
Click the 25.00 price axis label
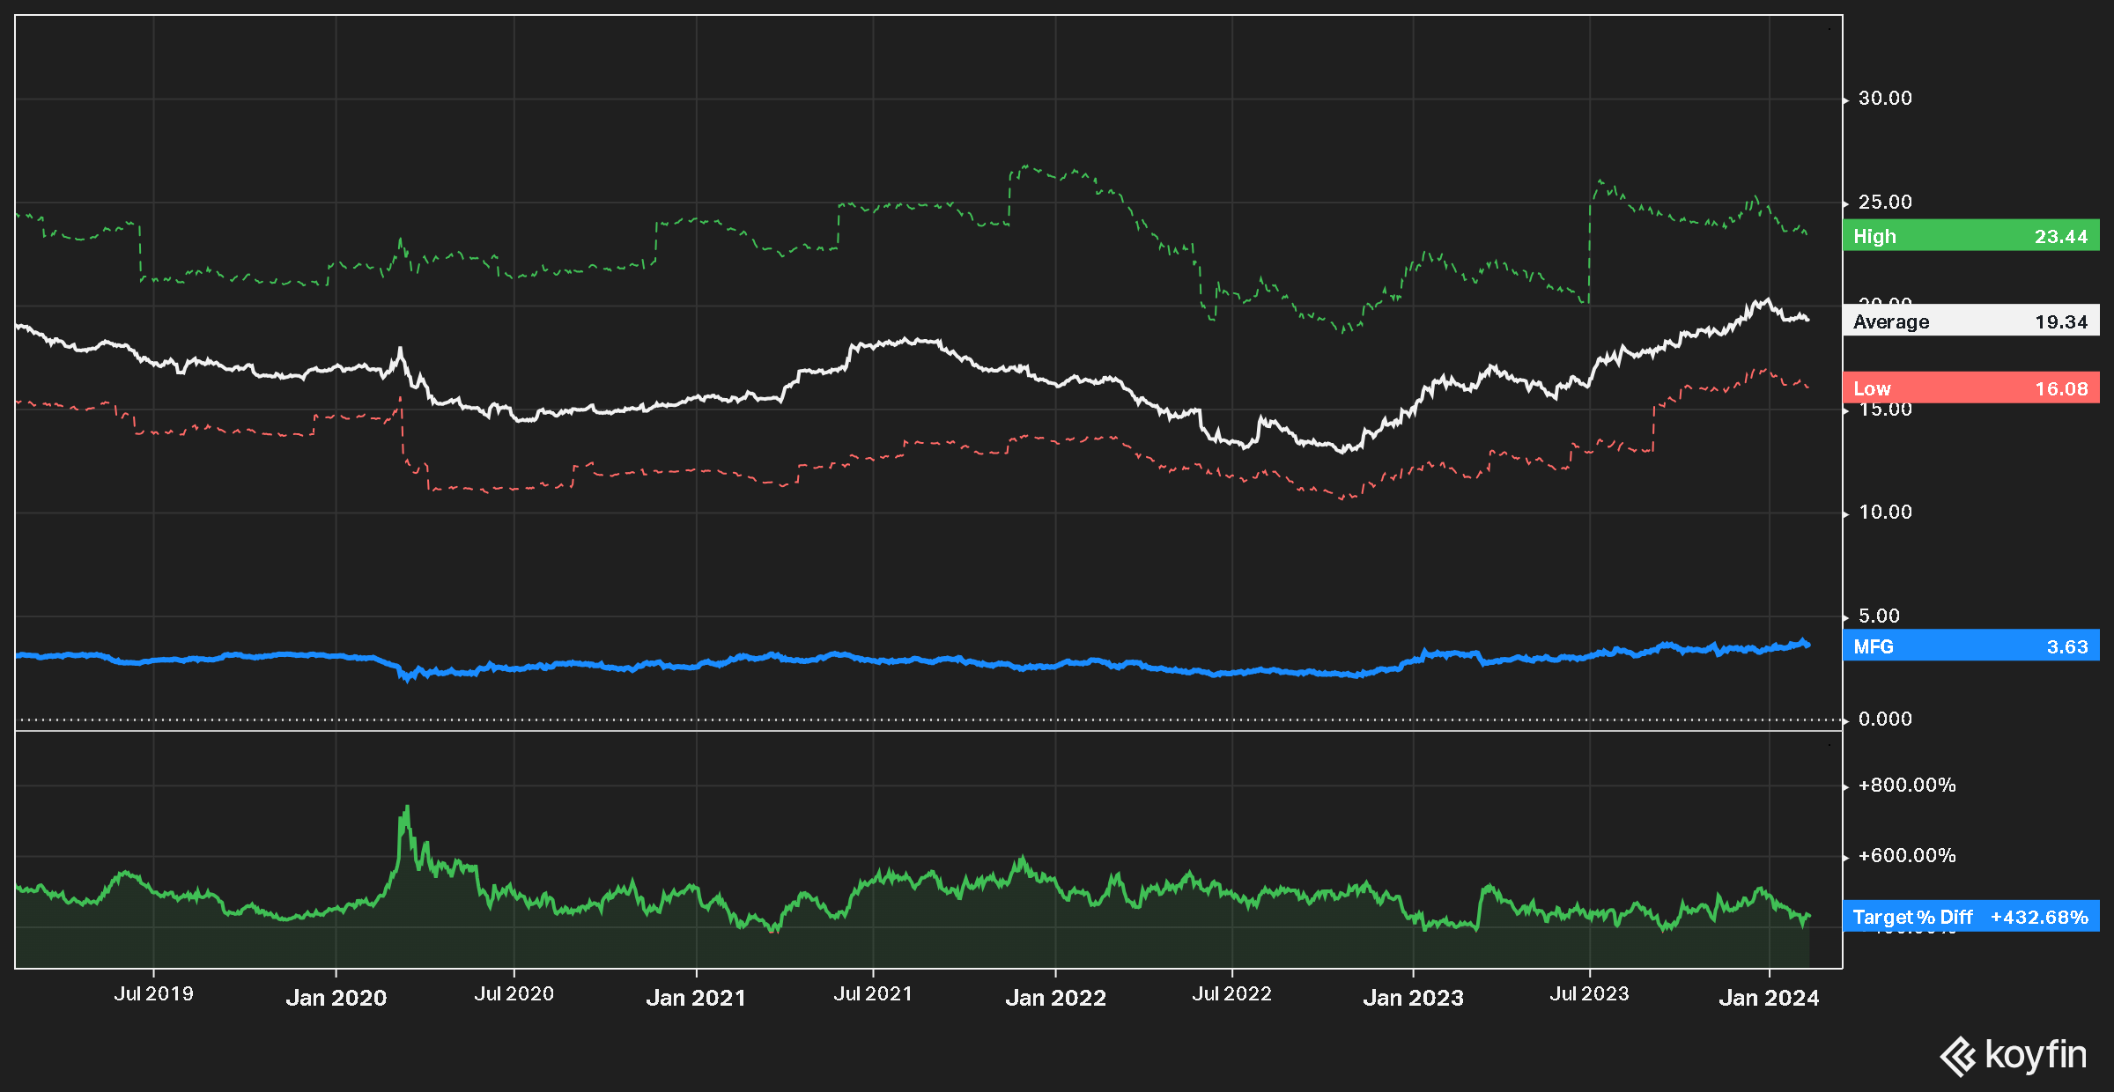(x=1885, y=203)
